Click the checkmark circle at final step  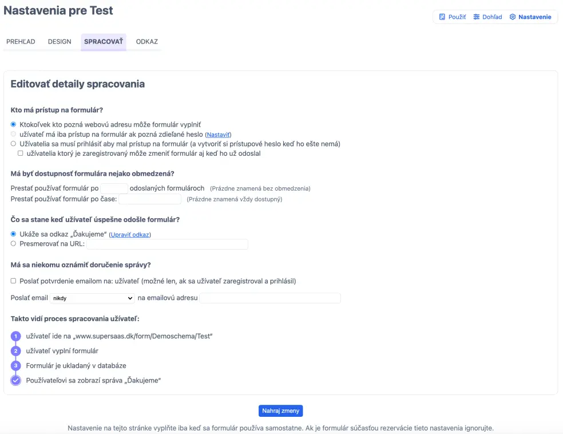[x=16, y=380]
